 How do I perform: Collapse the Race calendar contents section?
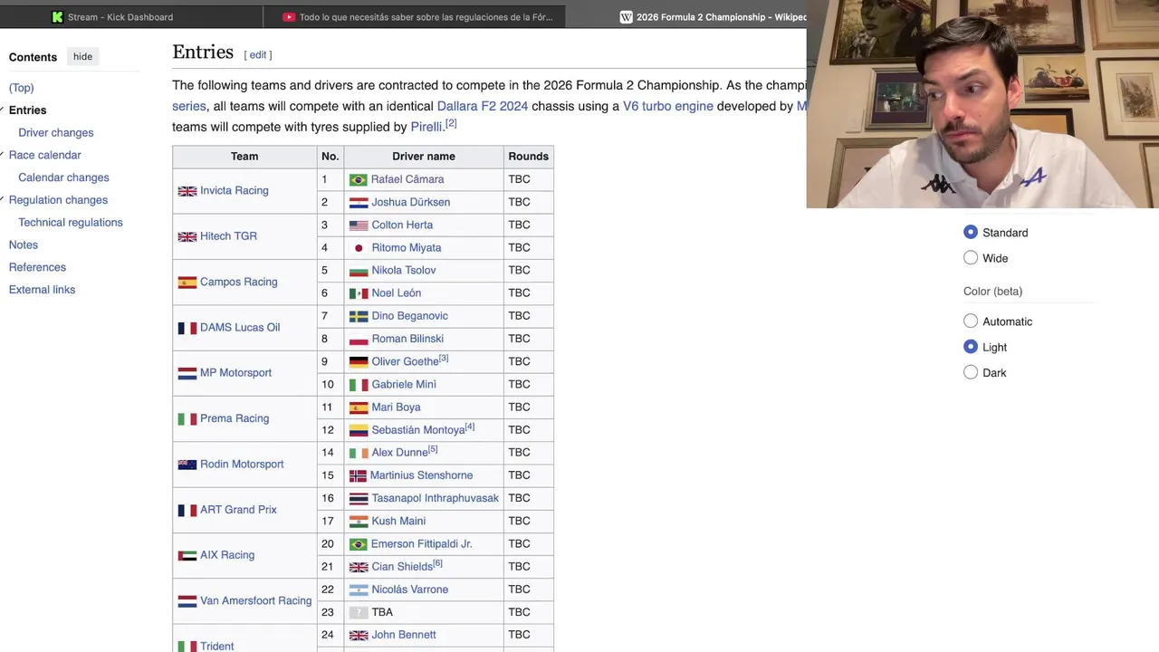pyautogui.click(x=3, y=155)
